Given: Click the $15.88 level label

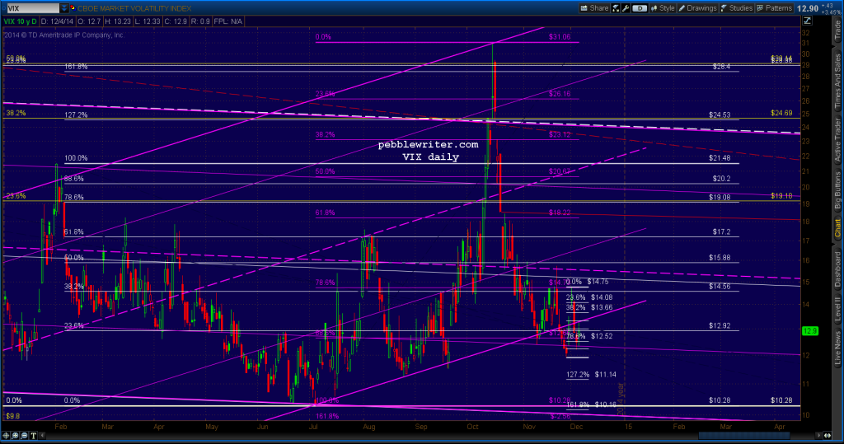Looking at the screenshot, I should pos(720,258).
